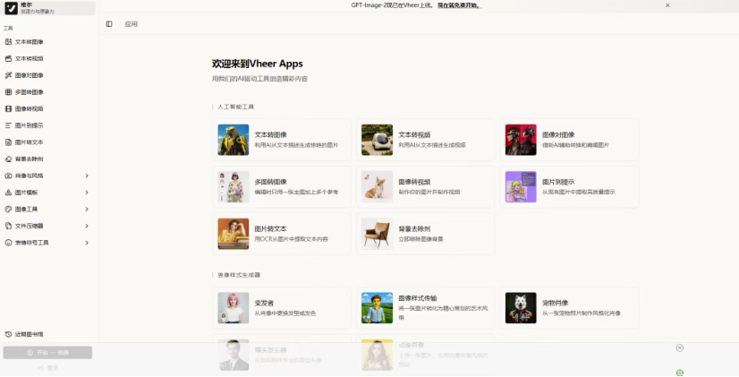The width and height of the screenshot is (739, 377).
Task: Toggle the sidebar panel icon beside 应用
Action: pos(109,24)
